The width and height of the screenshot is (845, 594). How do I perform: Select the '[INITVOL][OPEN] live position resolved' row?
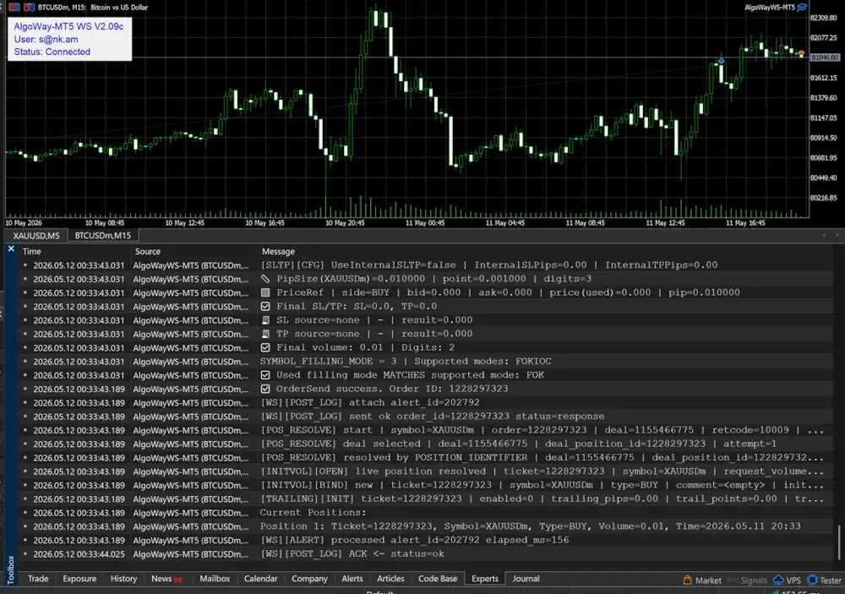coord(426,471)
